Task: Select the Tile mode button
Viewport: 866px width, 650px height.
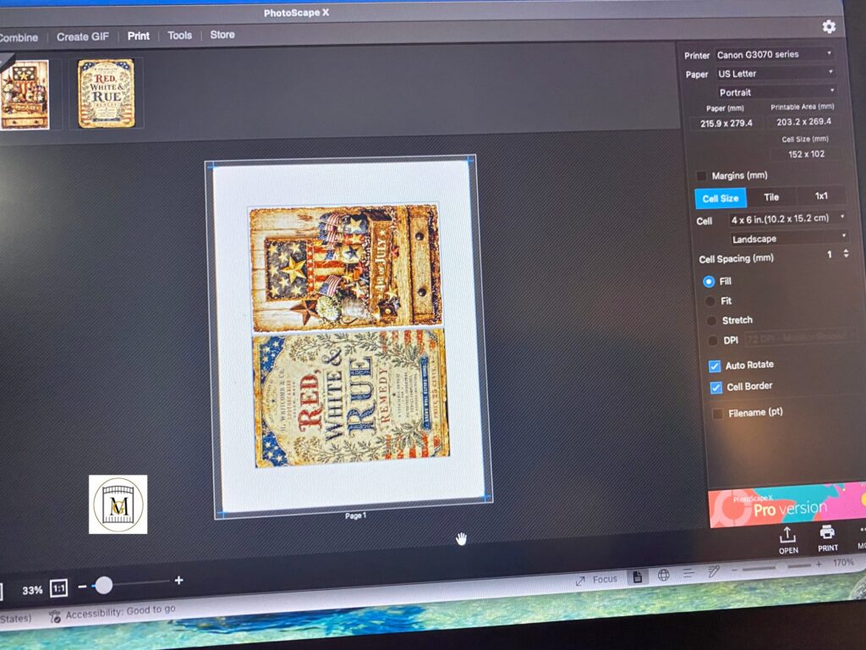Action: 771,196
